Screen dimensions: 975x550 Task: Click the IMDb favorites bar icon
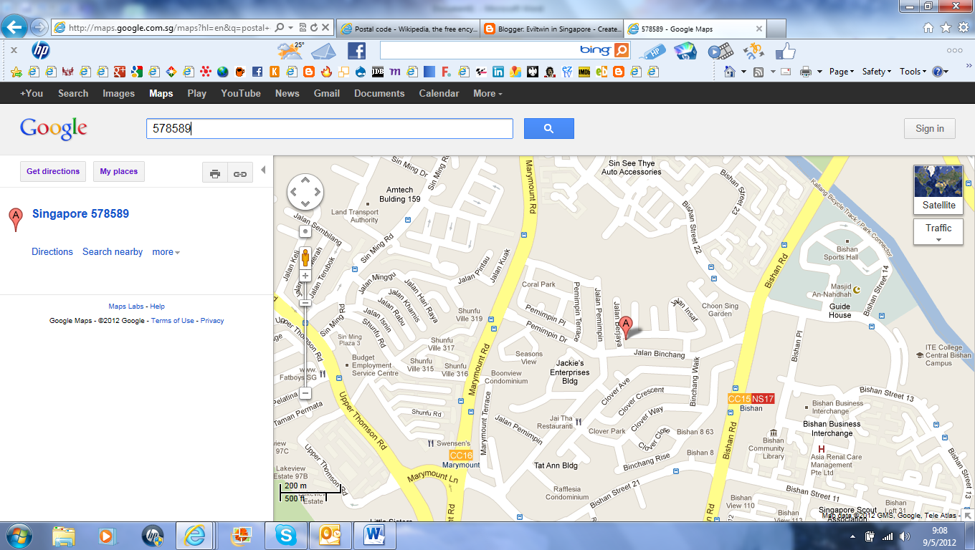pyautogui.click(x=584, y=72)
